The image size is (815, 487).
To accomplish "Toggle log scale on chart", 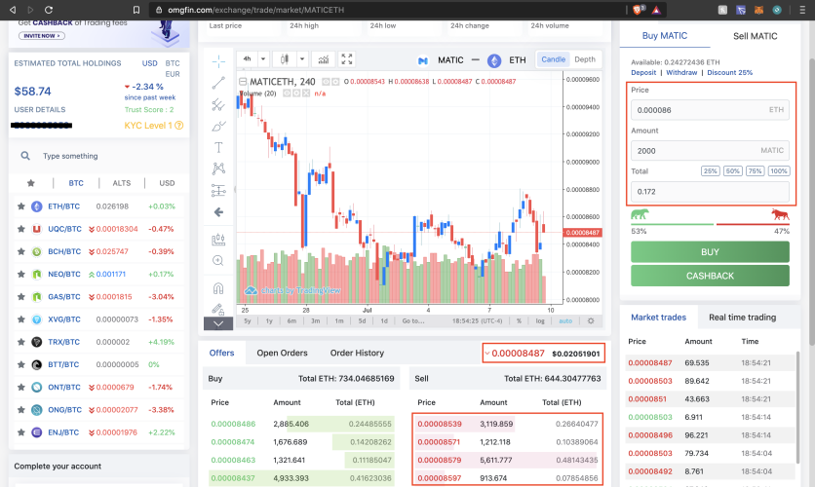I will [x=540, y=320].
